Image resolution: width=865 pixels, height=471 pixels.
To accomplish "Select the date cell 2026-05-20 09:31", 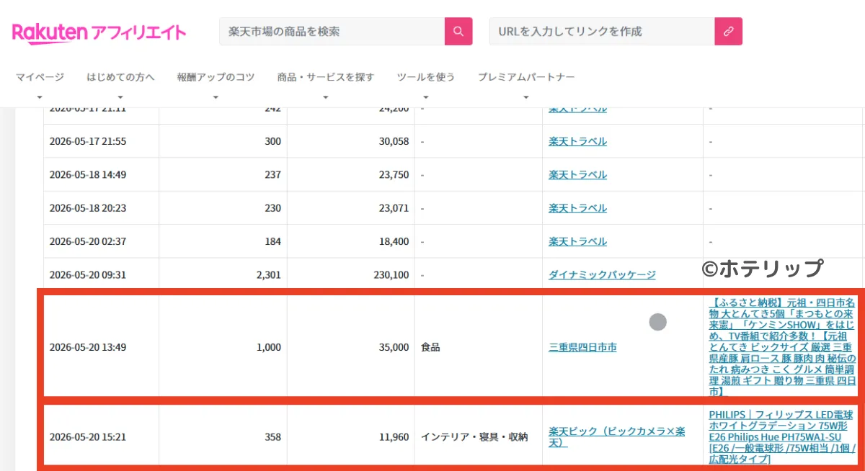I will point(88,275).
